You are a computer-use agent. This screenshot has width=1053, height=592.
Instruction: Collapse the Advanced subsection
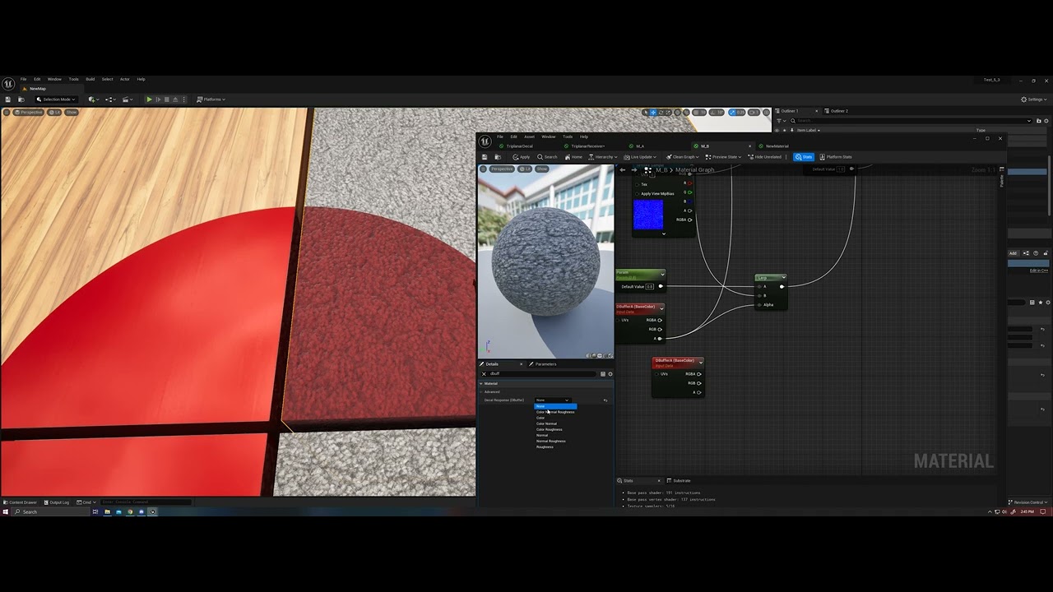coord(481,391)
